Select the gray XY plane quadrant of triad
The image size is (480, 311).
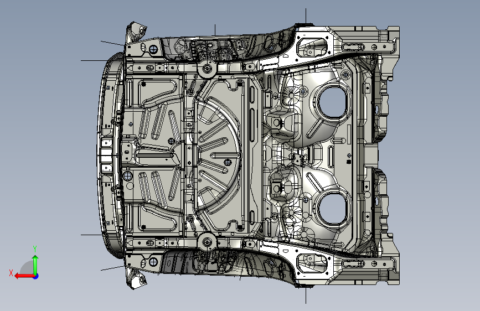point(27,268)
